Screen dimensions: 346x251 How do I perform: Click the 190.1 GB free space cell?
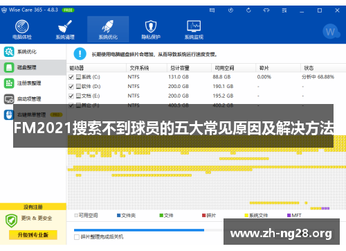(223, 87)
